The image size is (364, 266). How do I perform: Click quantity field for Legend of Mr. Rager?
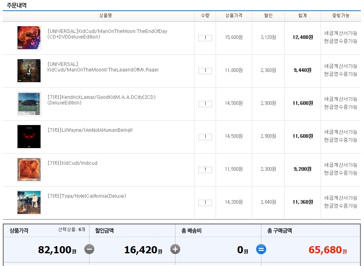click(205, 71)
